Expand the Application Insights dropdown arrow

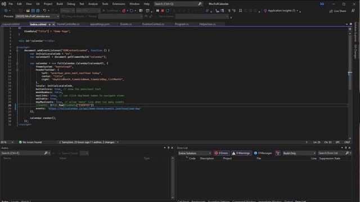point(298,11)
